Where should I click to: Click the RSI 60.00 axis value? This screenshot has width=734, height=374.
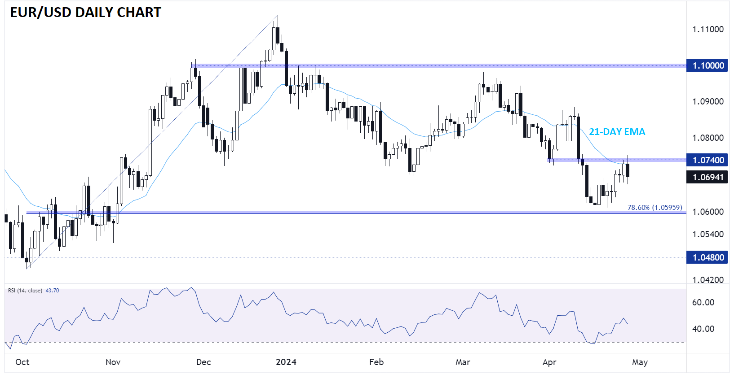[x=703, y=303]
